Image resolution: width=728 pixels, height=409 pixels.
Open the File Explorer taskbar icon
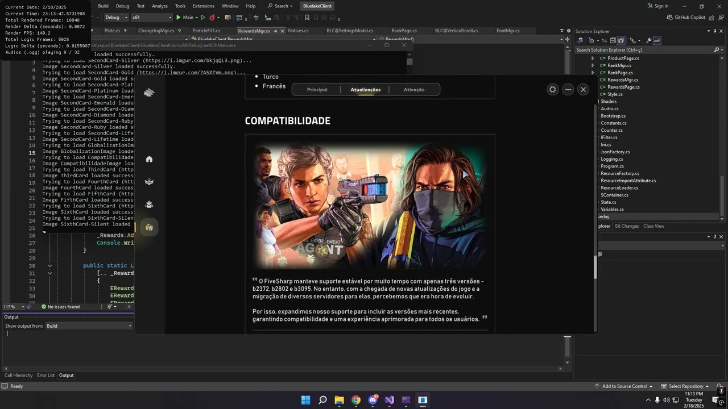pos(339,400)
